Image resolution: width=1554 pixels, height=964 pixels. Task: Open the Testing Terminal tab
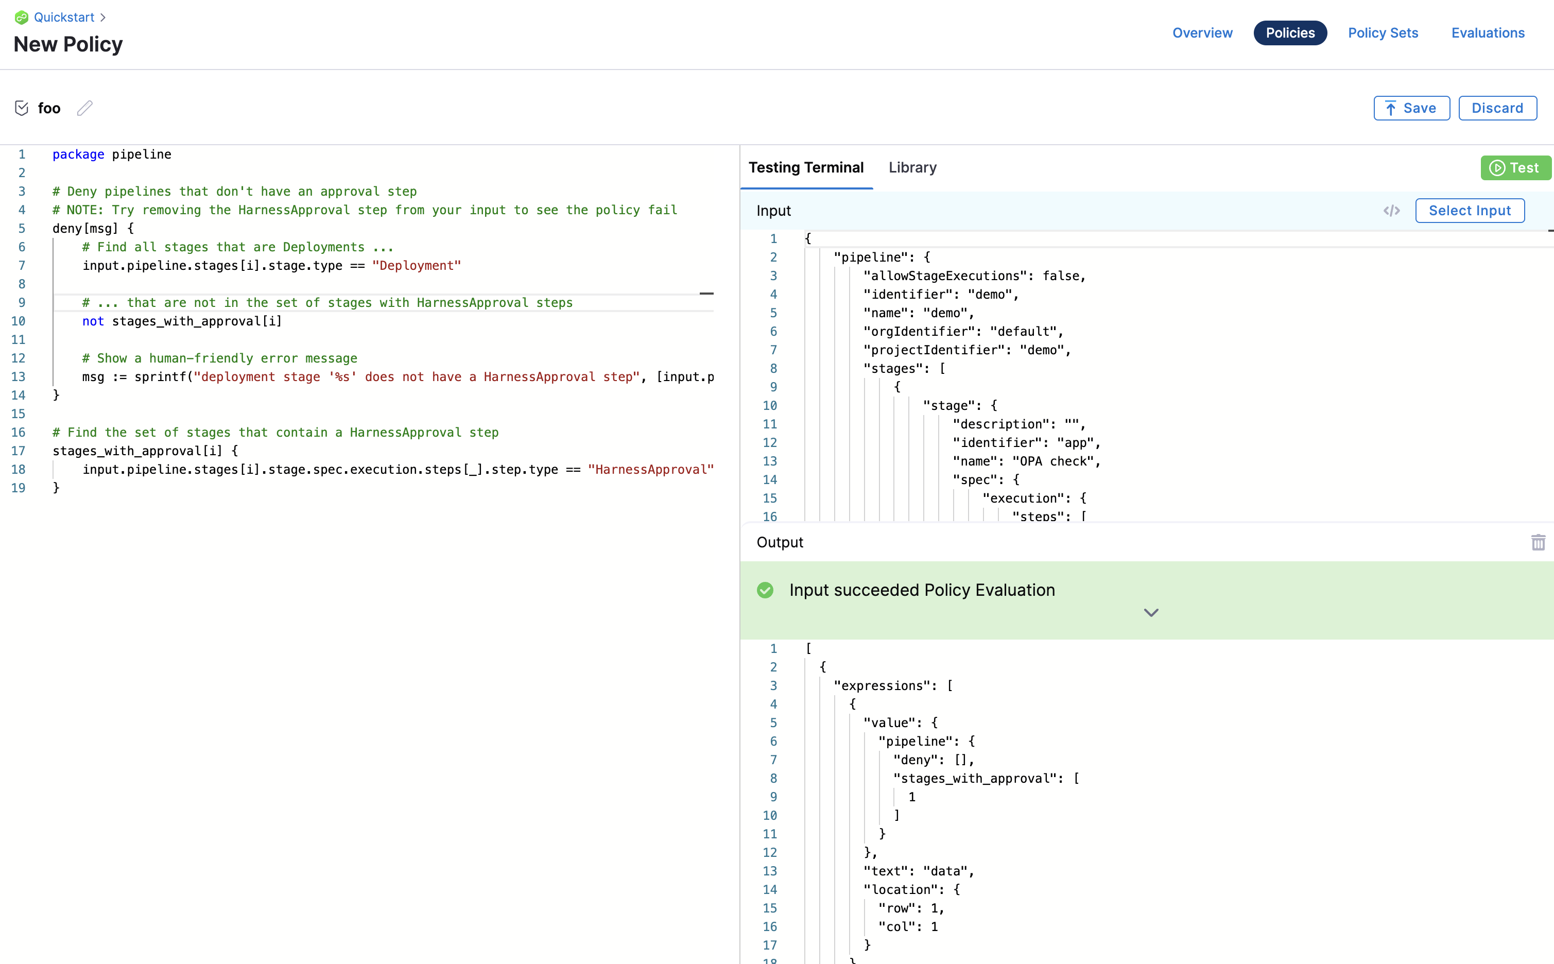806,167
